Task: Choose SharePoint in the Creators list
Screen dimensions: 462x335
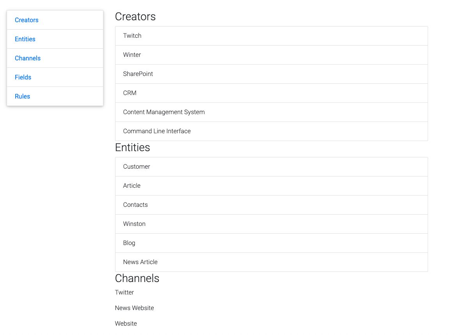Action: point(271,74)
